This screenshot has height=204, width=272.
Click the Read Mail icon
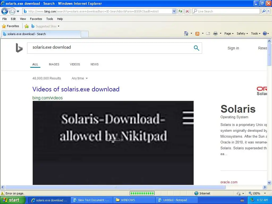point(208,33)
